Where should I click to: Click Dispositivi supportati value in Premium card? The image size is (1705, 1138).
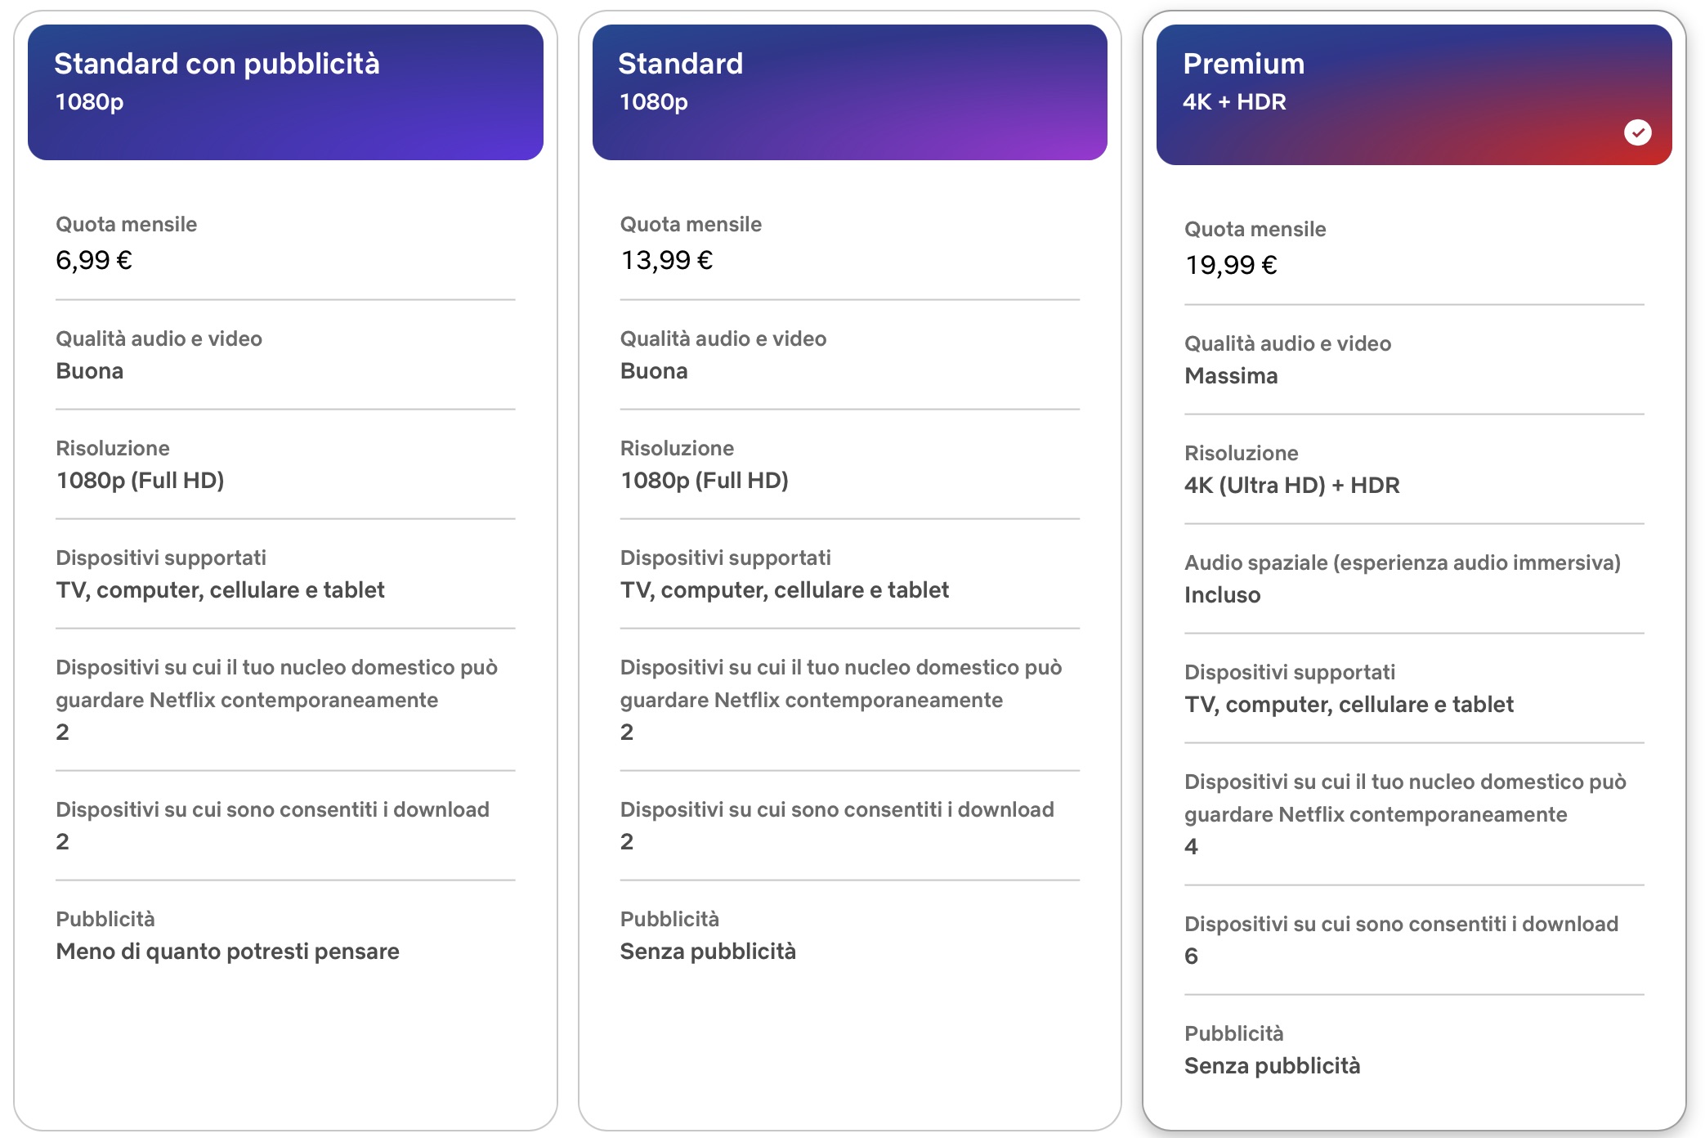(x=1349, y=705)
